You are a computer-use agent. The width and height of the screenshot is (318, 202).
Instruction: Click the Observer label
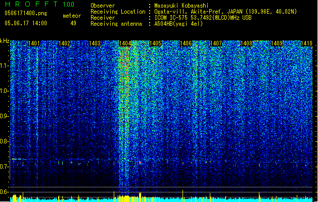point(103,6)
